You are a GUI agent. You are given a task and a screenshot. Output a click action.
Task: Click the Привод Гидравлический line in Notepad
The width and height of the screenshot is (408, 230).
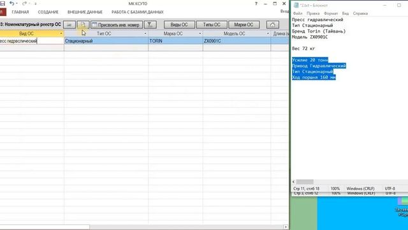point(319,66)
